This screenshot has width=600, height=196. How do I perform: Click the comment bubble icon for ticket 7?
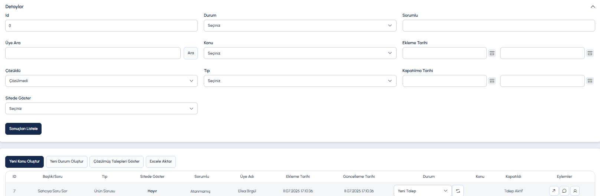pyautogui.click(x=564, y=191)
